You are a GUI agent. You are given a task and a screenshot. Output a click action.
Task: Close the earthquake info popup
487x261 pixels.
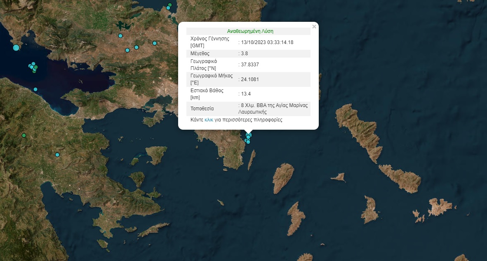(314, 27)
